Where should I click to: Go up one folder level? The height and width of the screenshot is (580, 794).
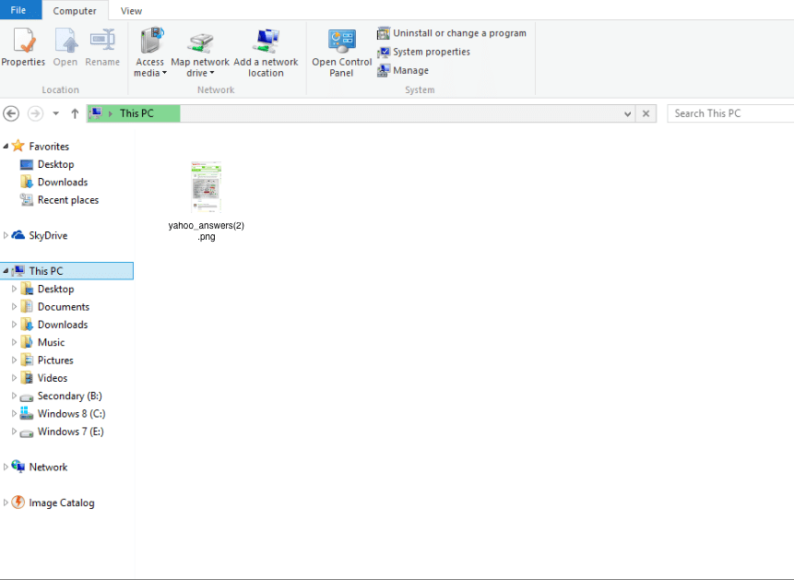pyautogui.click(x=75, y=113)
